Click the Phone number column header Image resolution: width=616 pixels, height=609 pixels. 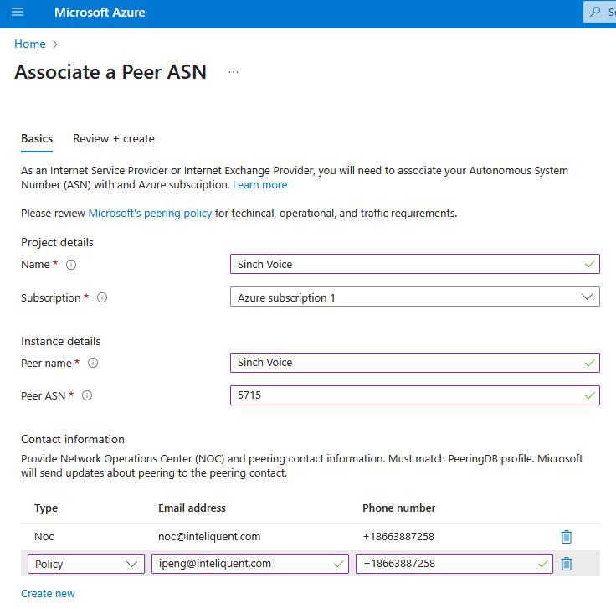pos(399,508)
